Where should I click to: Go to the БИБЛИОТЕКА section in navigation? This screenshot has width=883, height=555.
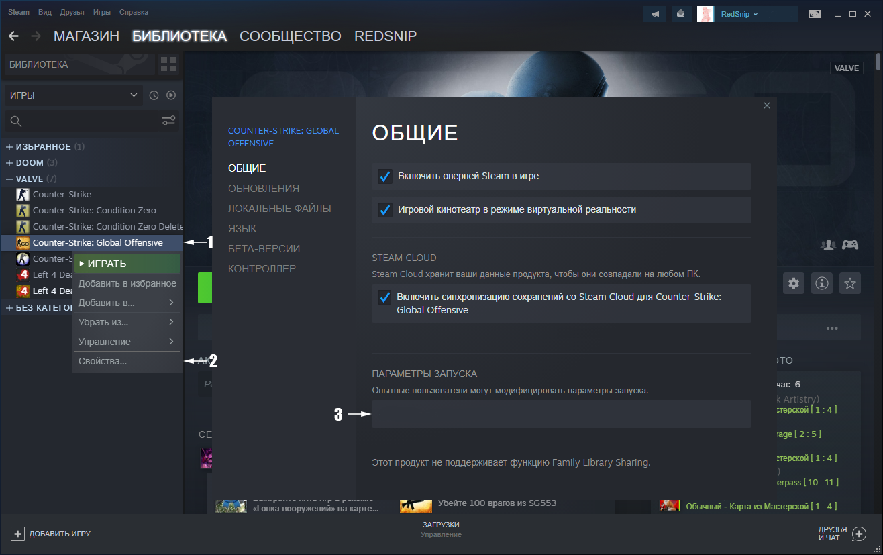pos(180,36)
